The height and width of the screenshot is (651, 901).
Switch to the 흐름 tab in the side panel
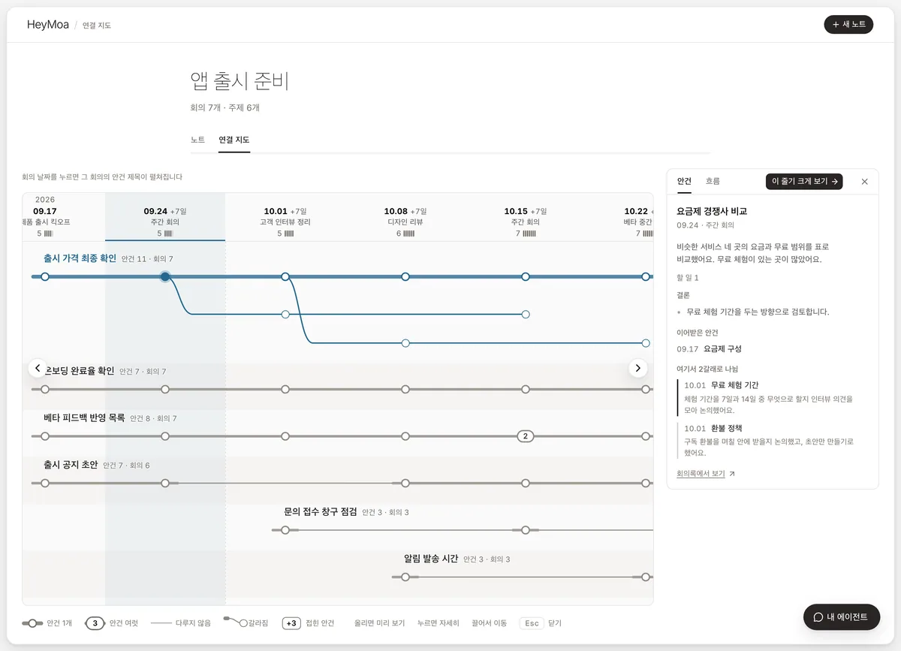click(713, 181)
